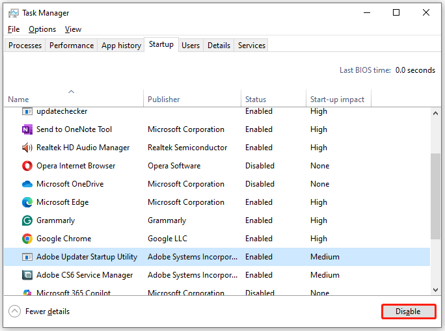Click the Realtek HD Audio Manager speaker icon
445x331 pixels.
pos(27,148)
